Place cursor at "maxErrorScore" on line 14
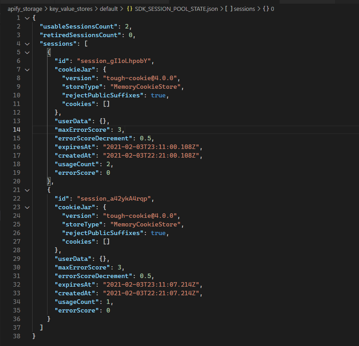Screen dimensions: 359x346 coord(82,130)
